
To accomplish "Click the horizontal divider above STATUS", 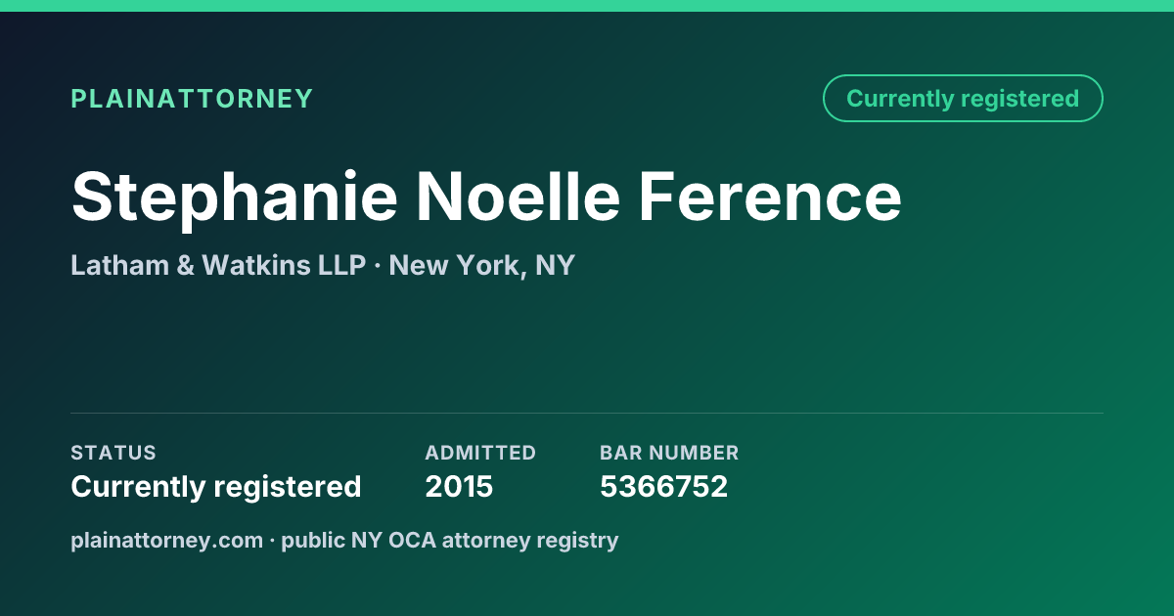I will tap(587, 413).
